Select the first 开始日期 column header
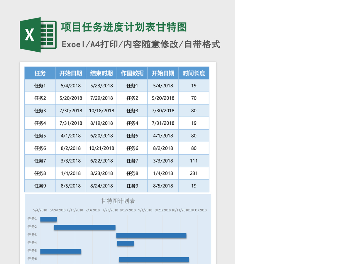 tap(71, 73)
